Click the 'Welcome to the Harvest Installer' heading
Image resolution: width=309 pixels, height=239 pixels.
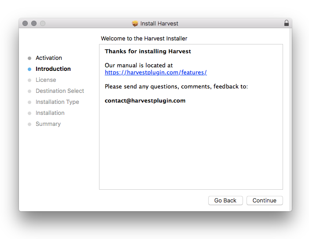point(144,39)
